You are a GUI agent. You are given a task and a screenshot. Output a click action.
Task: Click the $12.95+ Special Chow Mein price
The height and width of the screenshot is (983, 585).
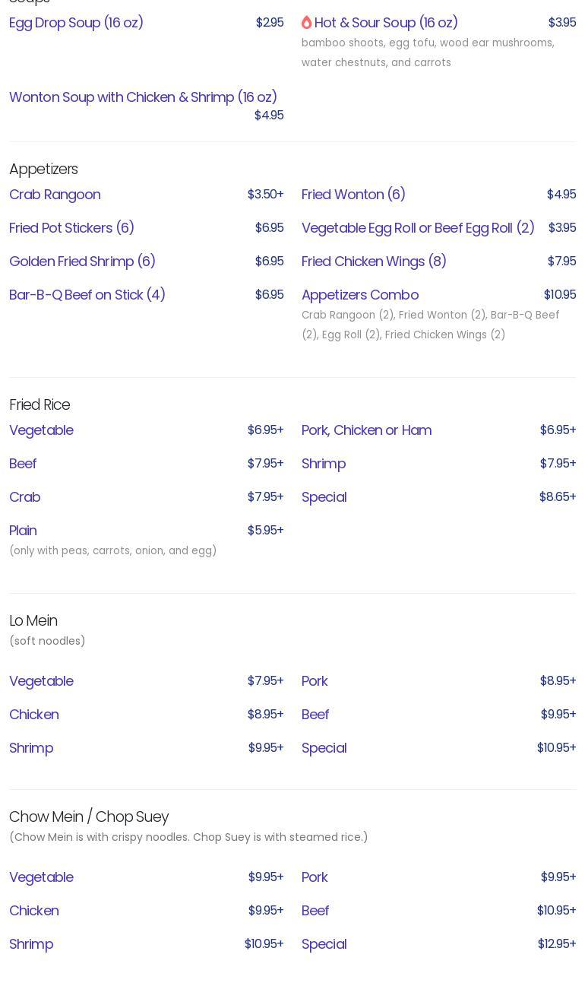coord(557,944)
